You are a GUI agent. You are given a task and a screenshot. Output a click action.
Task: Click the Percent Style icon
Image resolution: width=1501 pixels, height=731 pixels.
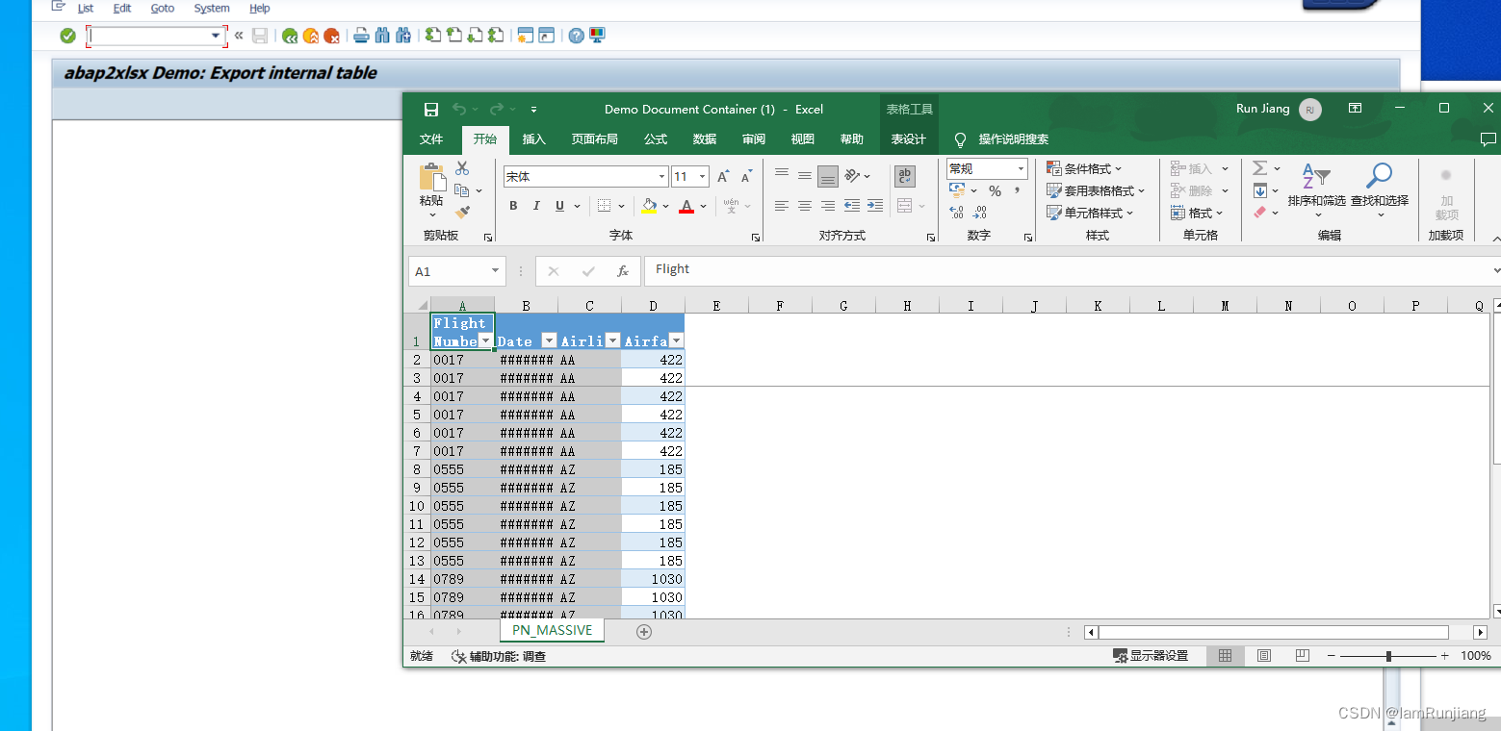pos(995,190)
